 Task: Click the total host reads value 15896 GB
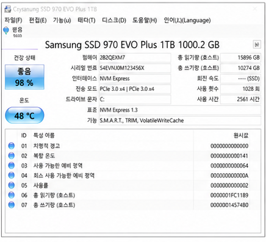click(240, 58)
